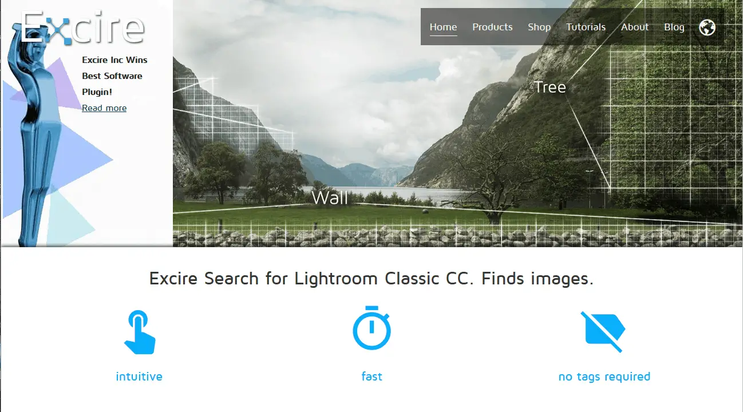Click the 'Tree' label on hero image

click(550, 87)
